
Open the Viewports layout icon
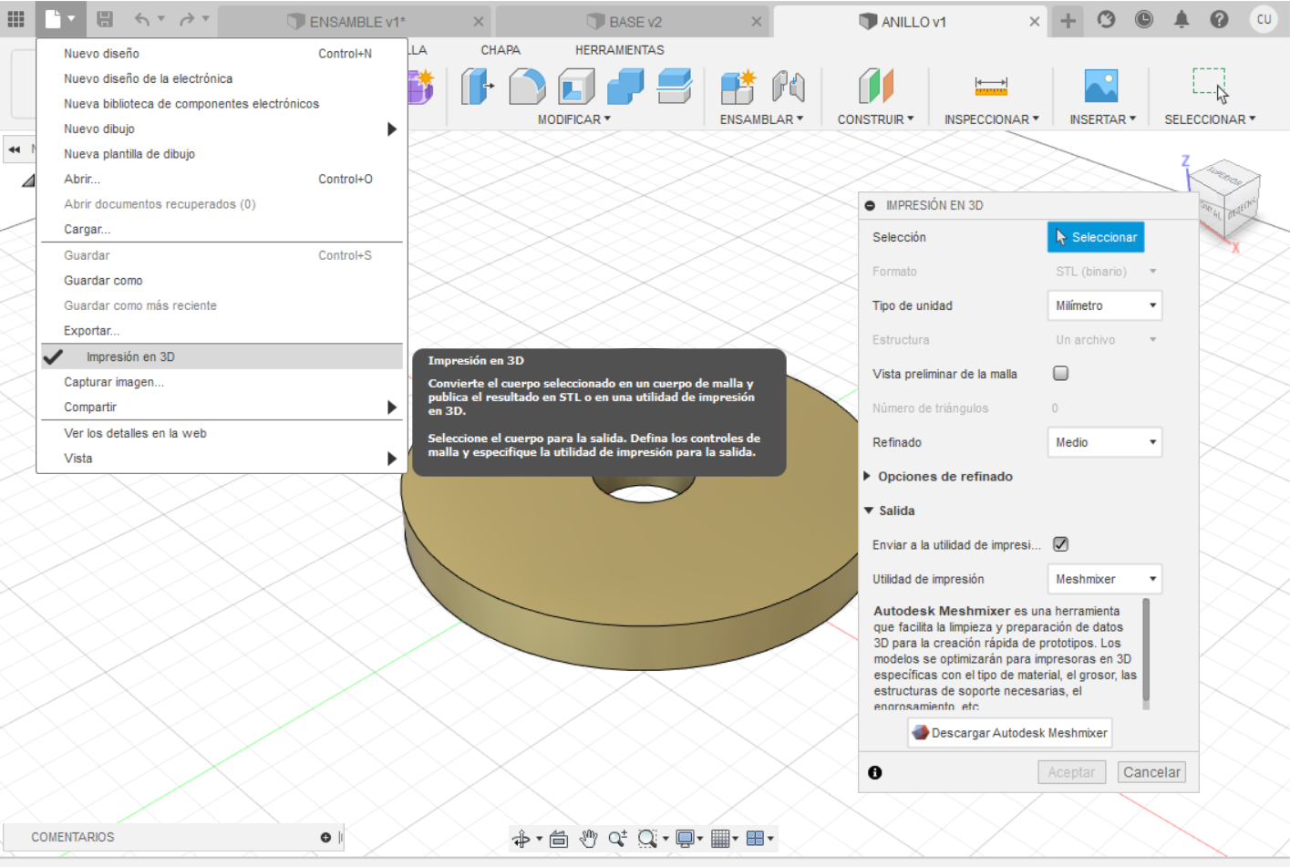click(755, 839)
